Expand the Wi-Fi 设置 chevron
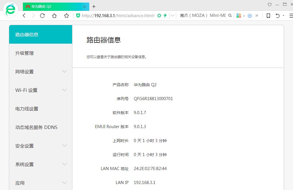This screenshot has height=190, width=293. (x=64, y=90)
